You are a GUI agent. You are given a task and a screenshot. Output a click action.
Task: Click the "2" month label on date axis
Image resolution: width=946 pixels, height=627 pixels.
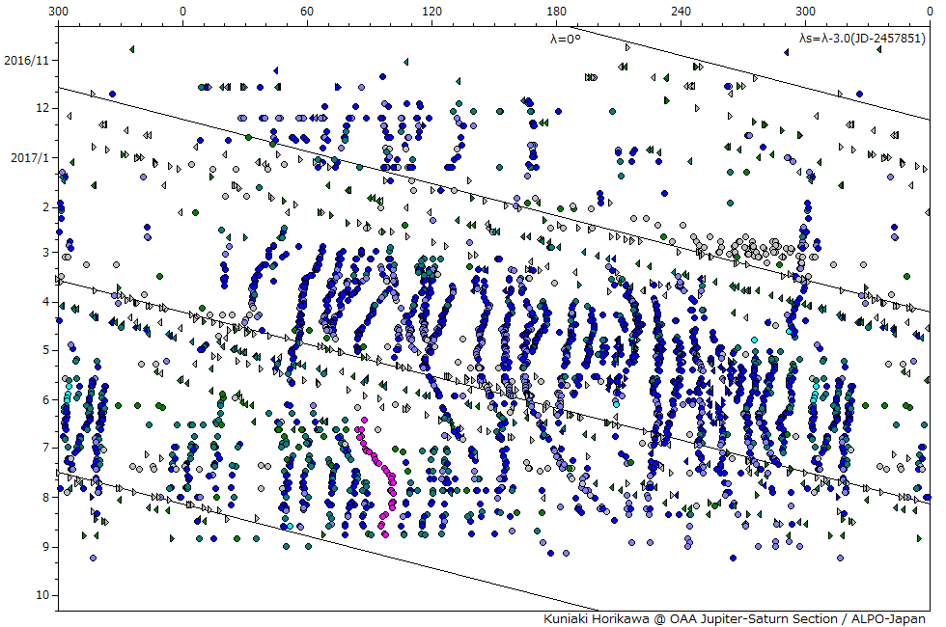[x=46, y=206]
